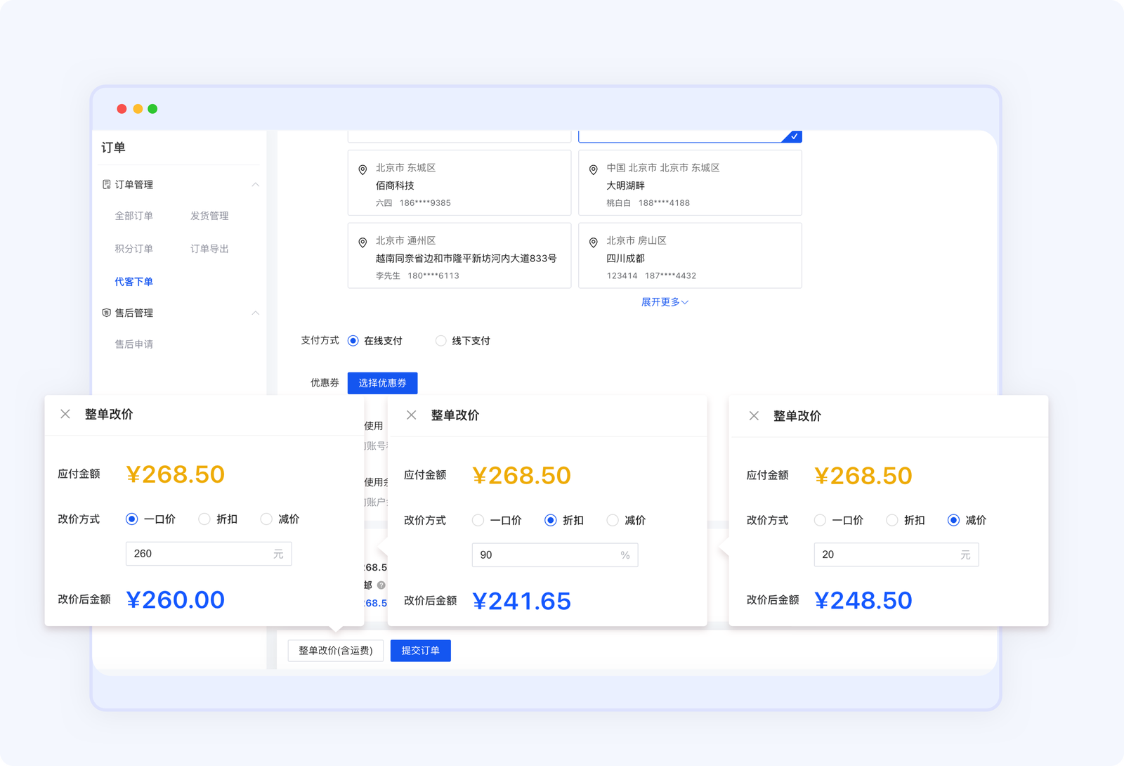Expand more addresses via 展开更多
The height and width of the screenshot is (766, 1124).
pyautogui.click(x=664, y=302)
